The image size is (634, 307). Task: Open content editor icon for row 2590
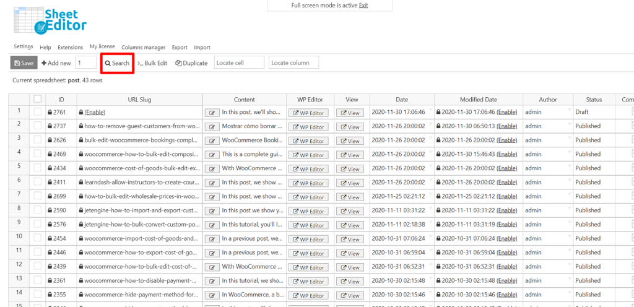pyautogui.click(x=212, y=211)
